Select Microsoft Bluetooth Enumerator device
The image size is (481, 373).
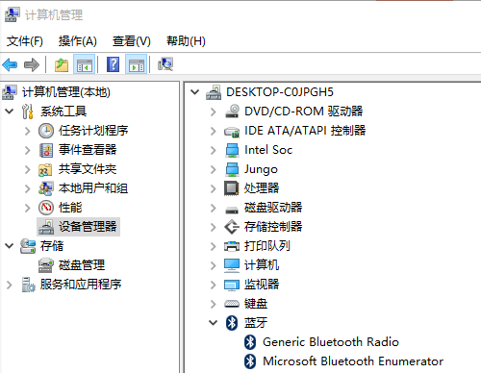(353, 361)
